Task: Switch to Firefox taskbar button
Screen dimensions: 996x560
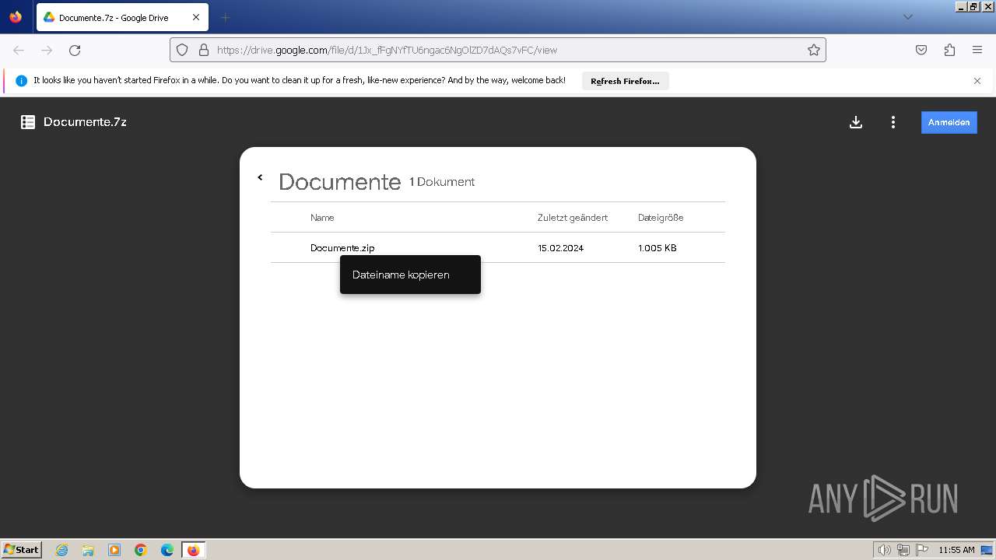Action: pyautogui.click(x=194, y=550)
